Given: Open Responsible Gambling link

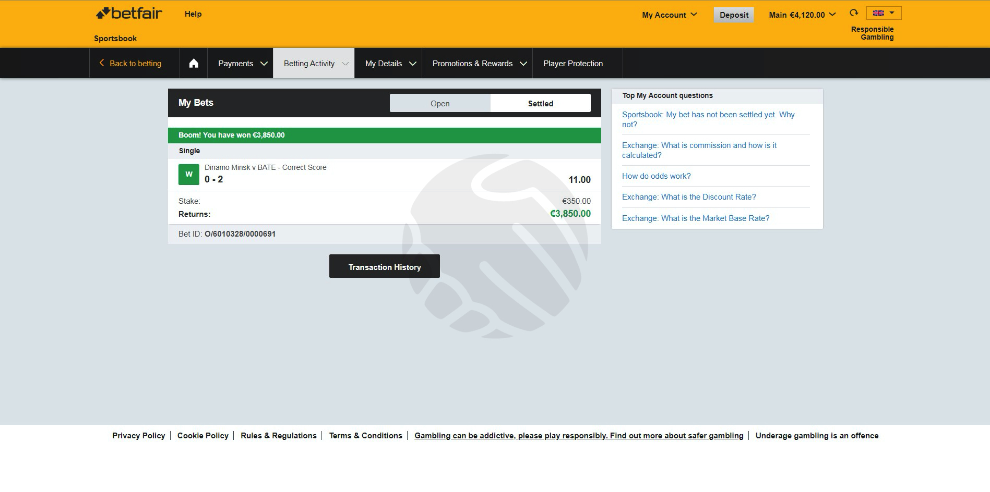Looking at the screenshot, I should 872,33.
